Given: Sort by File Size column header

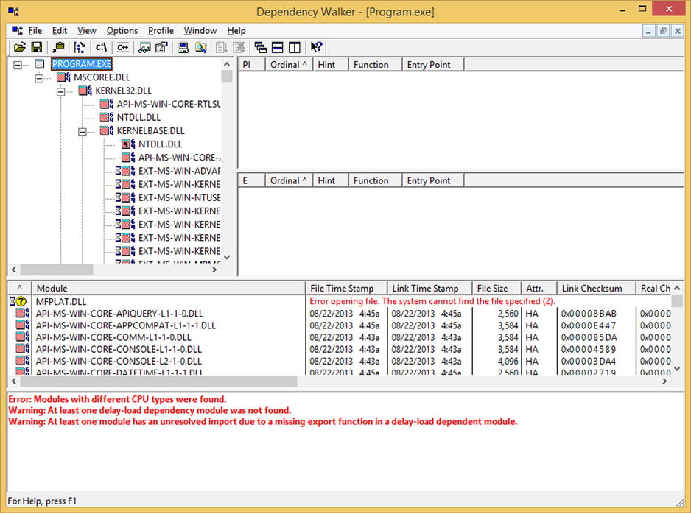Looking at the screenshot, I should tap(497, 289).
